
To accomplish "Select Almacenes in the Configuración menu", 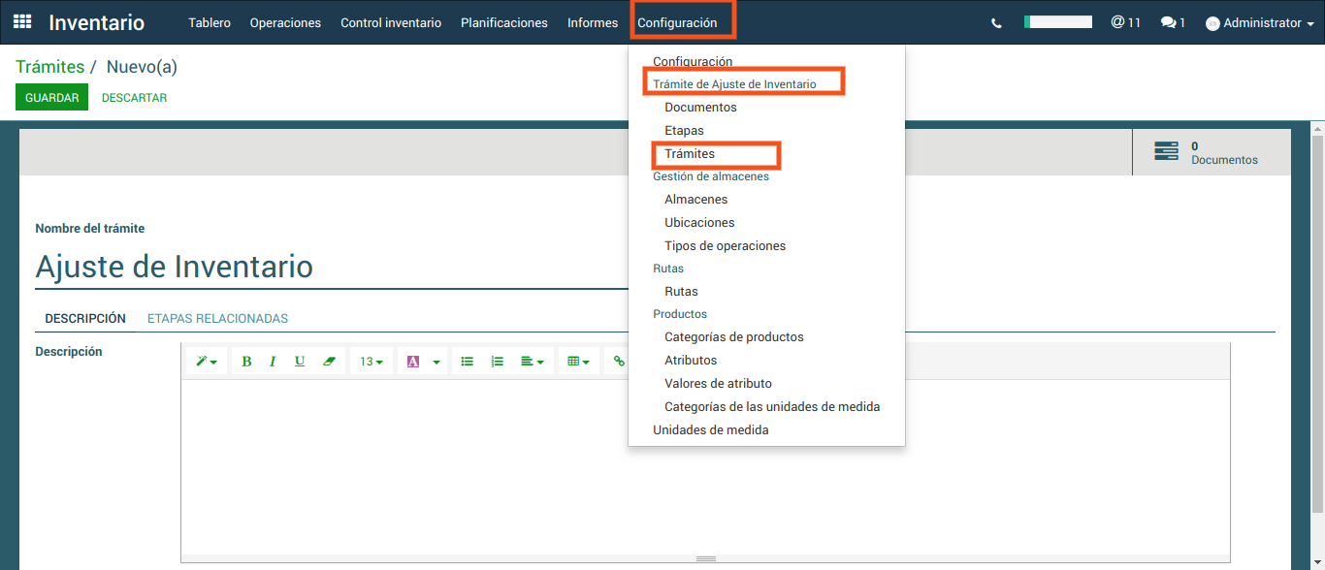I will pyautogui.click(x=695, y=200).
